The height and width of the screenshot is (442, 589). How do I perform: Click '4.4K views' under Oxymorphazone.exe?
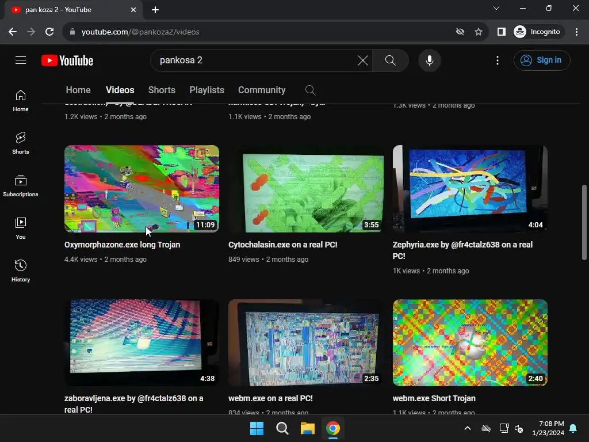[x=81, y=260]
